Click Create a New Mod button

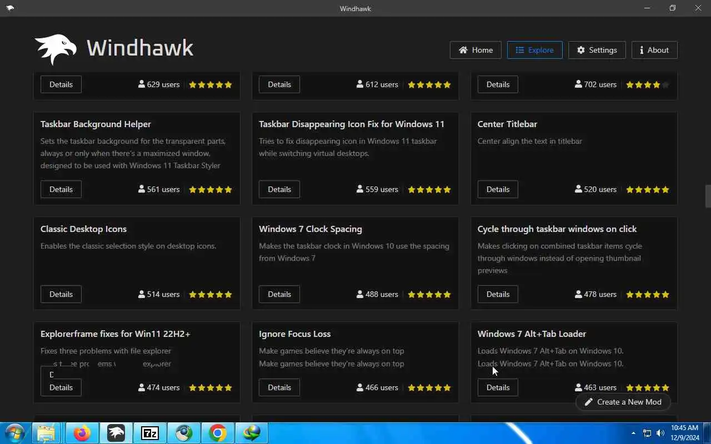click(x=623, y=402)
